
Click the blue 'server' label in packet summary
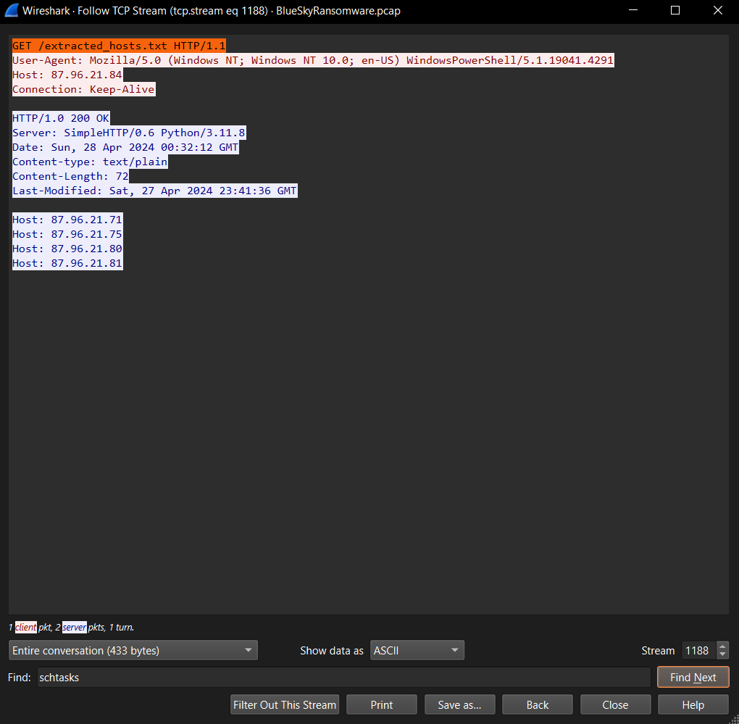pos(75,628)
